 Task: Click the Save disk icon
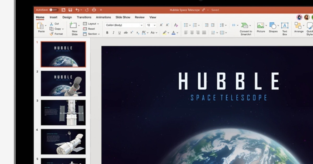point(70,10)
